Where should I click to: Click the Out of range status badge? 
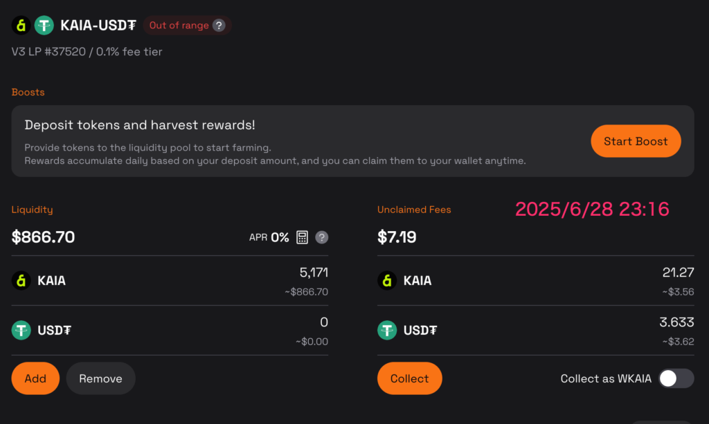[187, 26]
